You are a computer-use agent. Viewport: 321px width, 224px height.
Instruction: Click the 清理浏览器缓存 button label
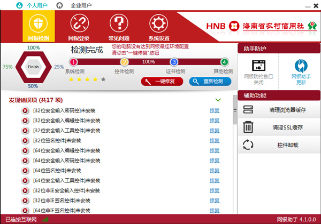click(x=288, y=110)
